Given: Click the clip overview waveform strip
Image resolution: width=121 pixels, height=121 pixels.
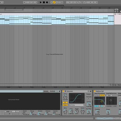Looking at the screenshot, I should point(108,118).
